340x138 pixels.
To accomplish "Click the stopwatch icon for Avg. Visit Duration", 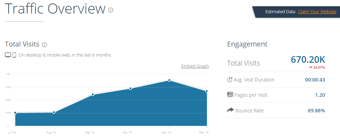I will [x=229, y=79].
